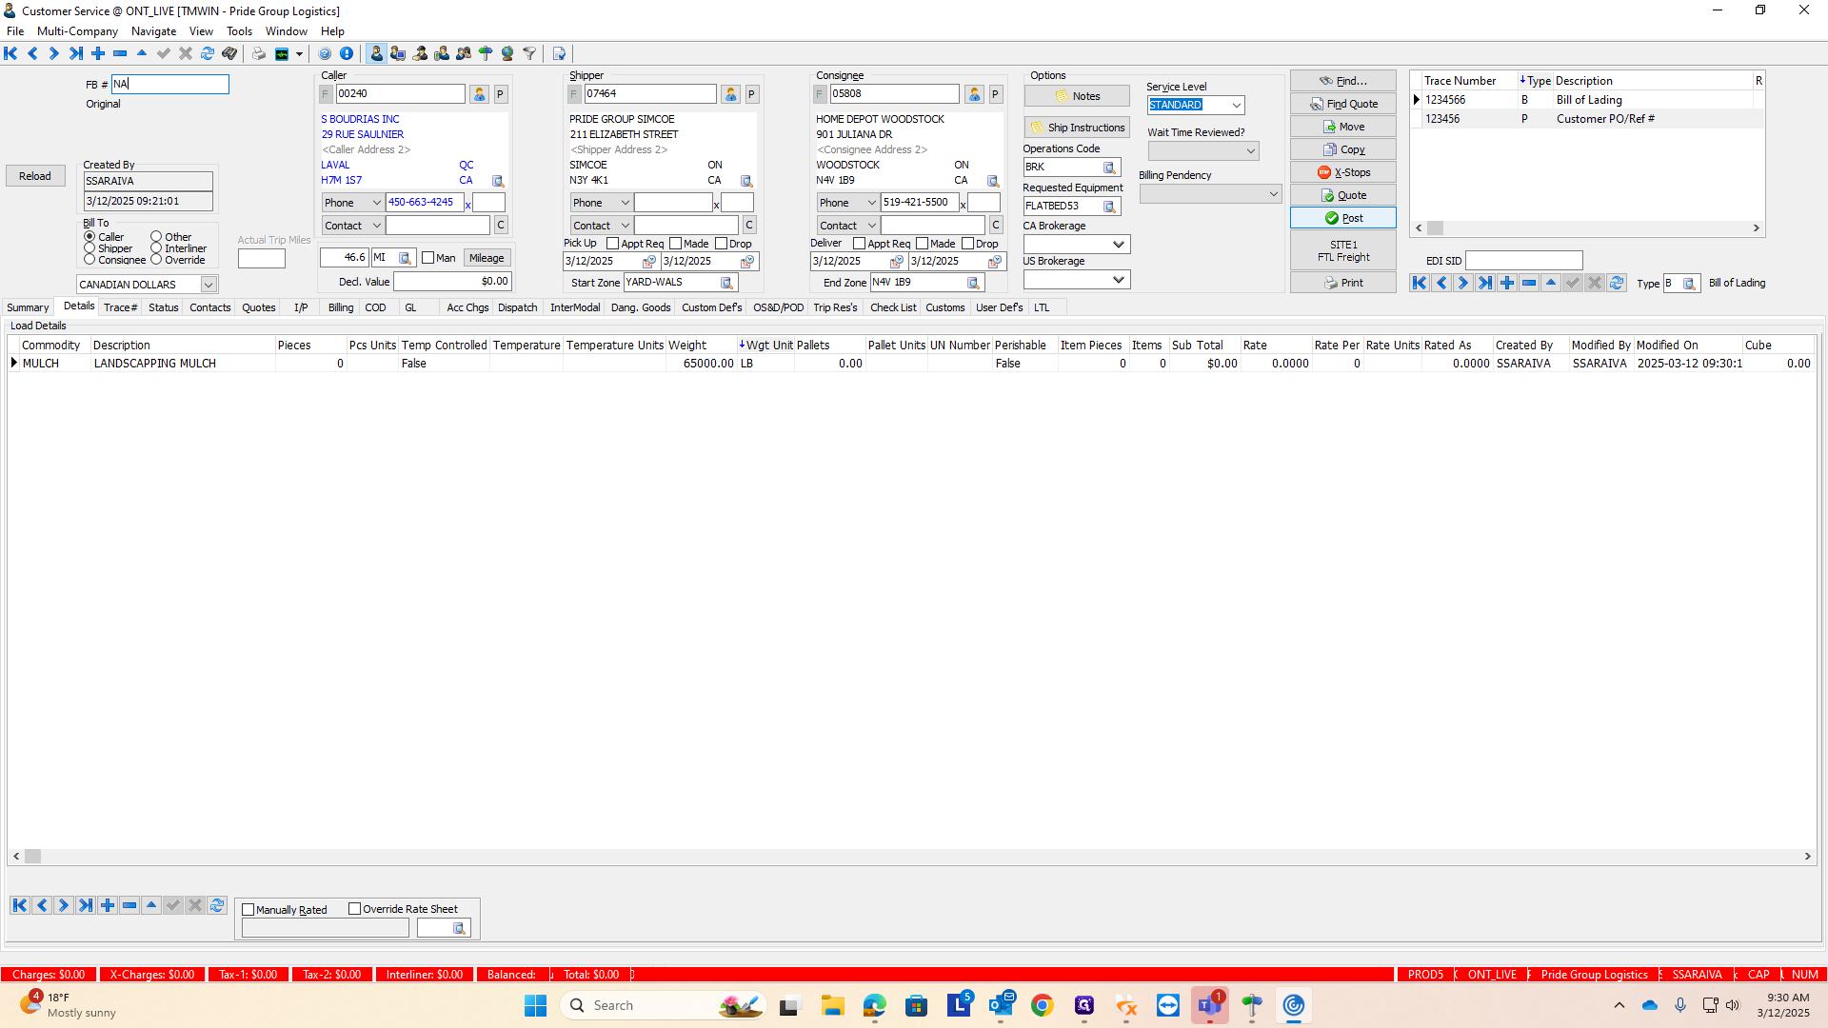Expand the CA Brokerage dropdown
Image resolution: width=1828 pixels, height=1028 pixels.
click(1119, 245)
